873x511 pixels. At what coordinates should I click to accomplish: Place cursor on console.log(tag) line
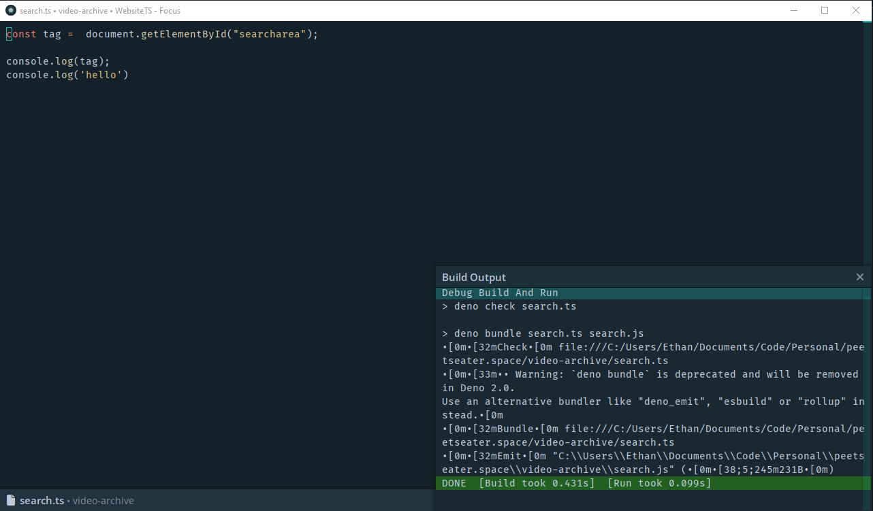pos(58,61)
